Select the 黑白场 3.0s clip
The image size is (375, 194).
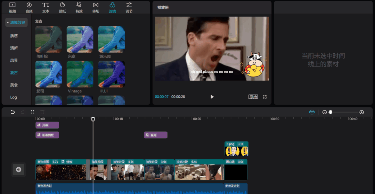tap(236, 169)
